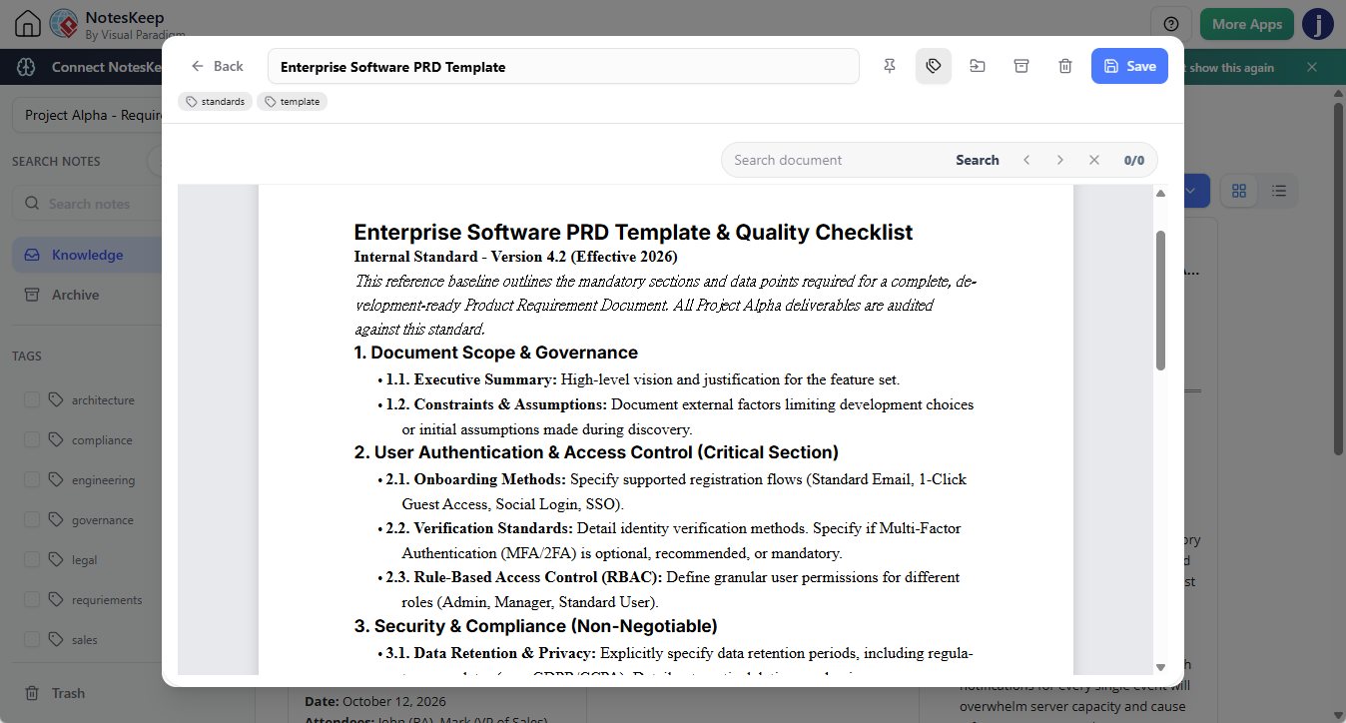Screen dimensions: 1346x723
Task: Click the document scrollbar down arrow
Action: [1160, 667]
